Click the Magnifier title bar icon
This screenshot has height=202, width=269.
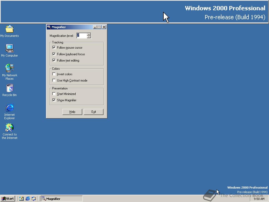coord(49,27)
